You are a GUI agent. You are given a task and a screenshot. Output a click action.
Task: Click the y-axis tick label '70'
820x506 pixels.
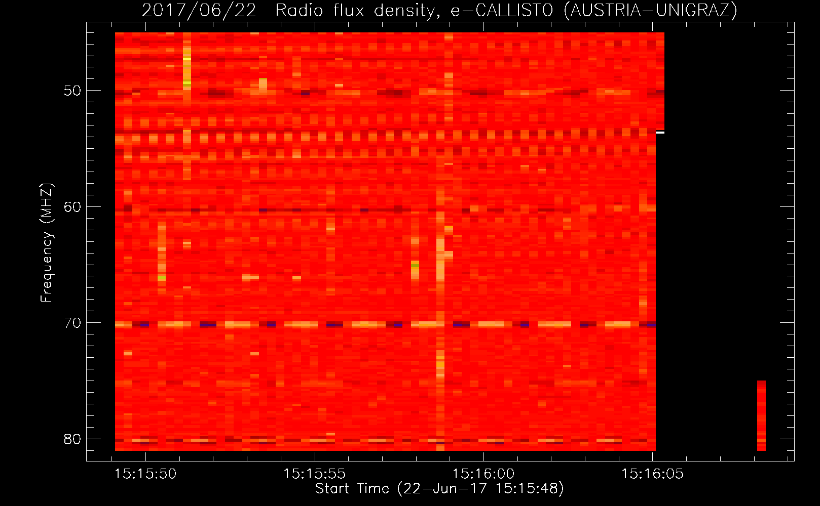[73, 323]
